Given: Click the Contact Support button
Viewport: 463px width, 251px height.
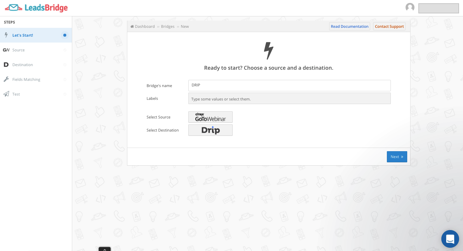Looking at the screenshot, I should click(389, 27).
